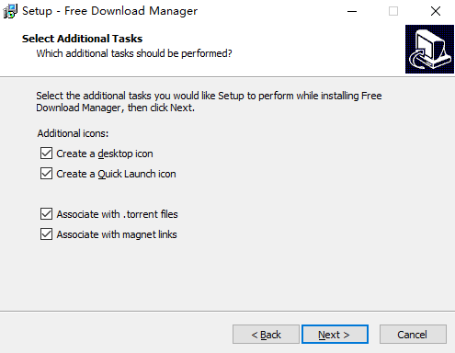Screen dimensions: 455x353
Task: Click the 'Create a desktop icon' label text
Action: pos(105,154)
